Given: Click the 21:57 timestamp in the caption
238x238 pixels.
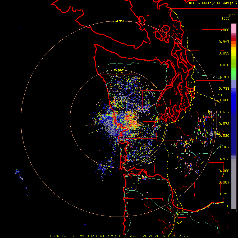Looking at the screenshot, I should coord(185,236).
